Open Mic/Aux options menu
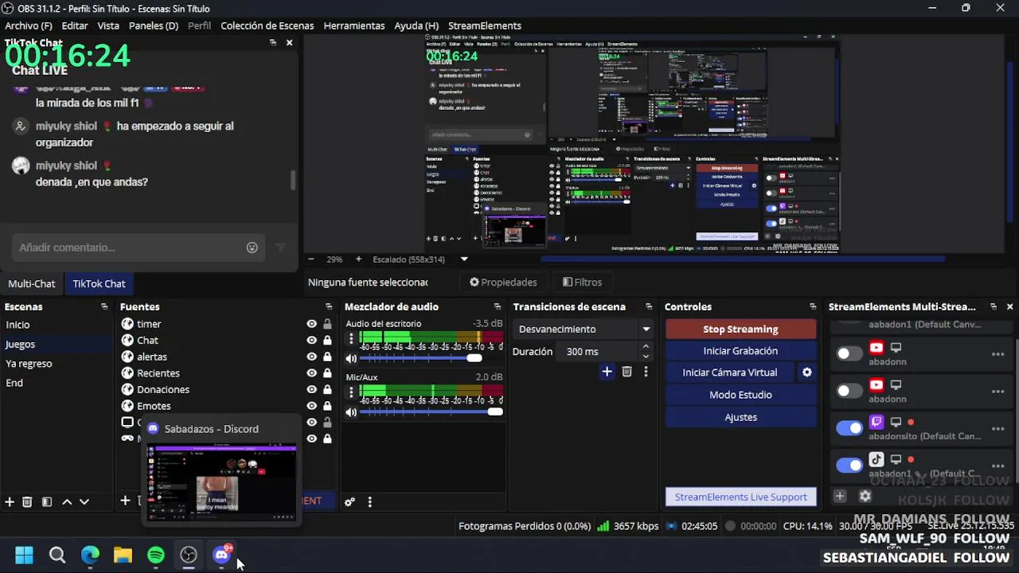Screen dimensions: 1019x573 click(x=351, y=392)
